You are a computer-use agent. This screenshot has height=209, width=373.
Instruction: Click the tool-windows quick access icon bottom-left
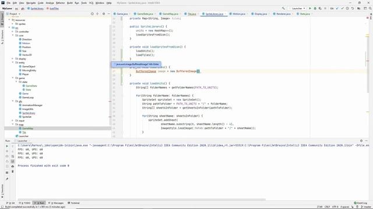click(2, 207)
